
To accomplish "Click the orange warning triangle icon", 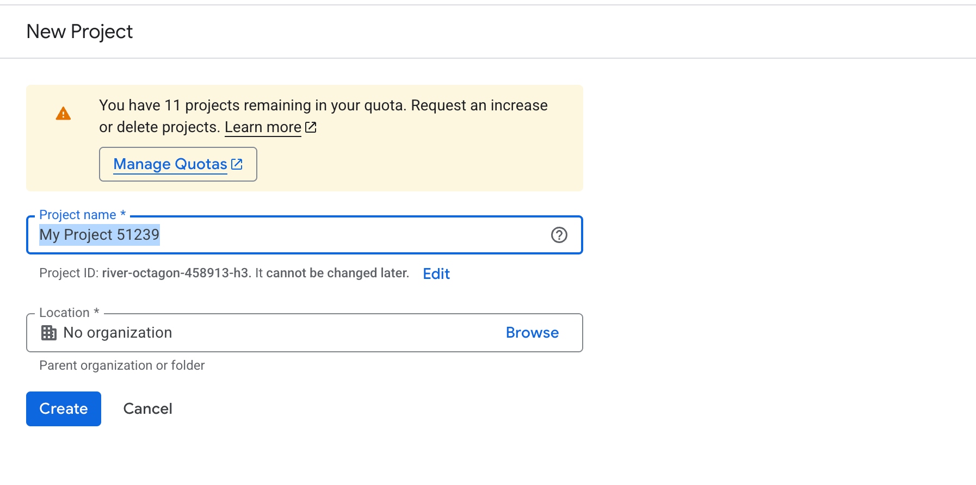I will [63, 113].
